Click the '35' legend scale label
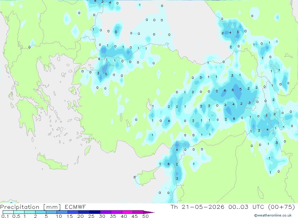The height and width of the screenshot is (218, 298). coord(113,216)
